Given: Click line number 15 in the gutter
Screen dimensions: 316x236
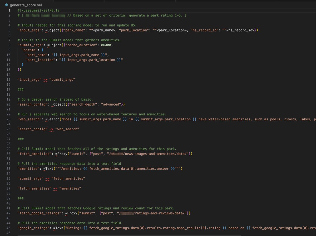Looking at the screenshot, I should (x=8, y=79).
